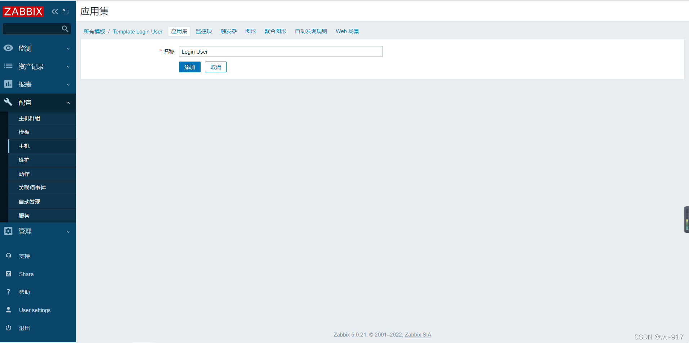689x343 pixels.
Task: Collapse the 配置 menu chevron
Action: 68,103
